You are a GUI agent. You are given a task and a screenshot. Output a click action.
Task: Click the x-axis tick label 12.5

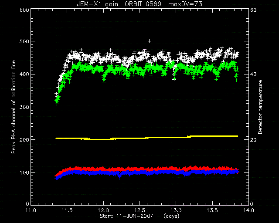click(139, 210)
